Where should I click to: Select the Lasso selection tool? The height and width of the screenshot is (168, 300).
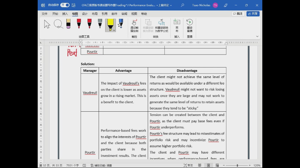[x=58, y=24]
